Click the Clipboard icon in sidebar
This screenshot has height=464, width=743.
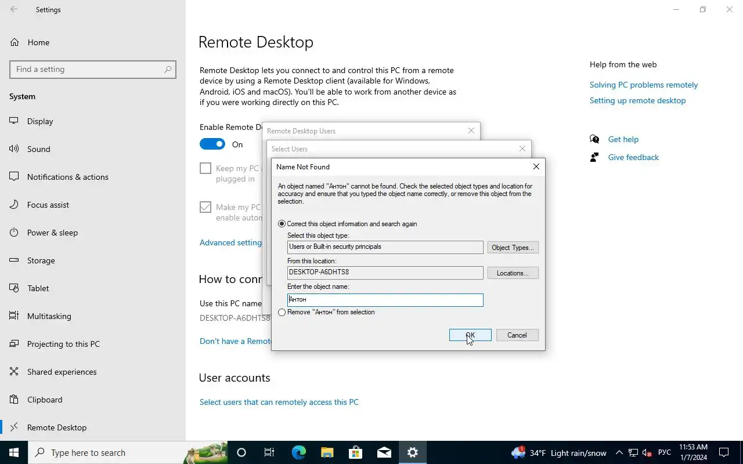(14, 400)
